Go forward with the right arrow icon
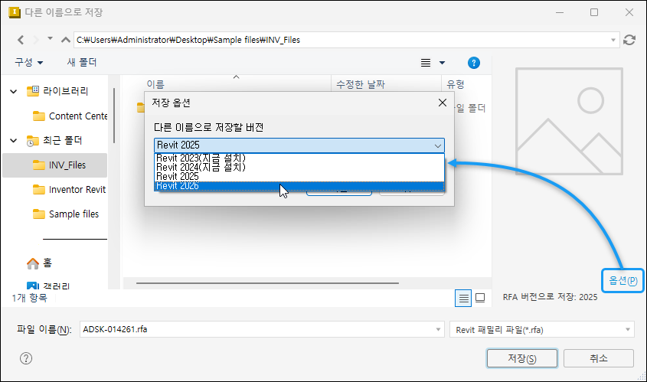Viewport: 647px width, 382px height. [x=36, y=40]
